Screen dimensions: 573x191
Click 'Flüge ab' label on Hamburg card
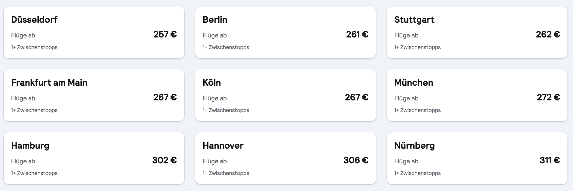[23, 161]
